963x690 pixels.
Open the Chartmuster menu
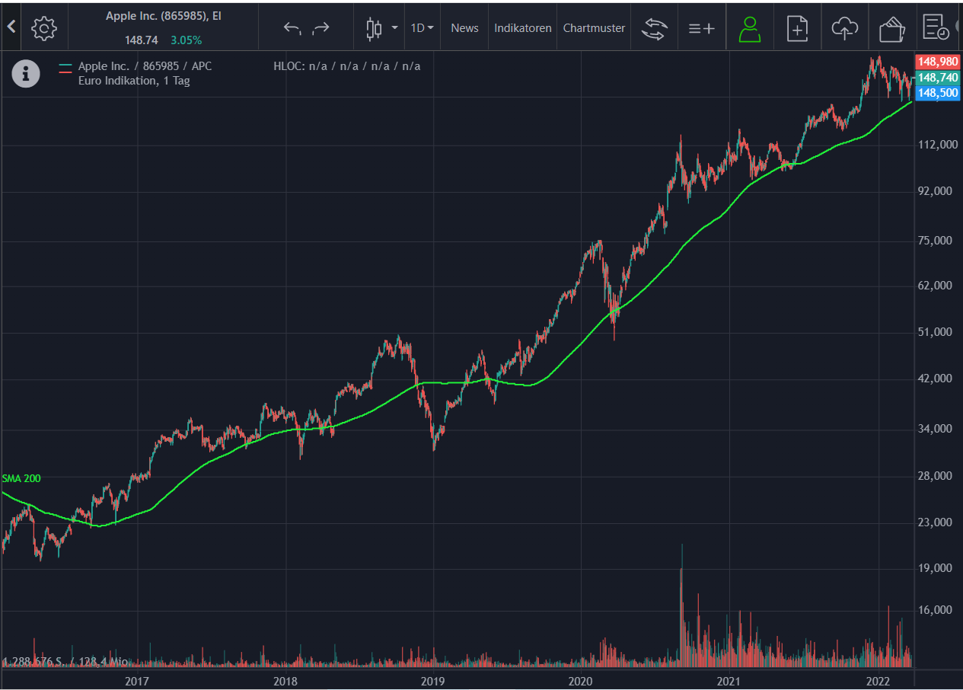(x=594, y=28)
